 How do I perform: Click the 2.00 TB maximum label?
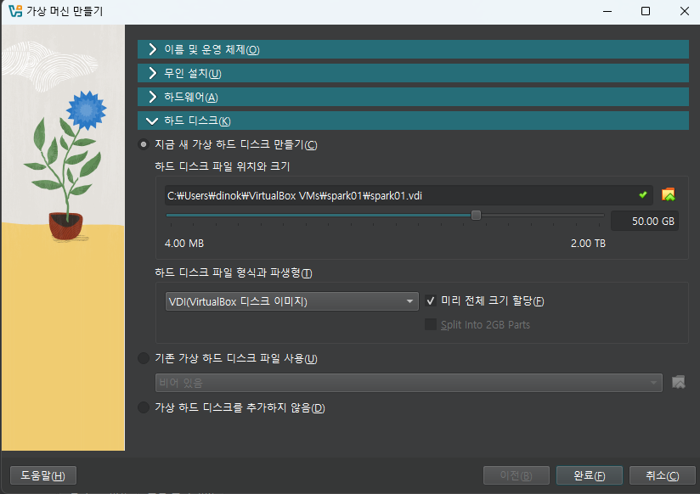point(588,244)
